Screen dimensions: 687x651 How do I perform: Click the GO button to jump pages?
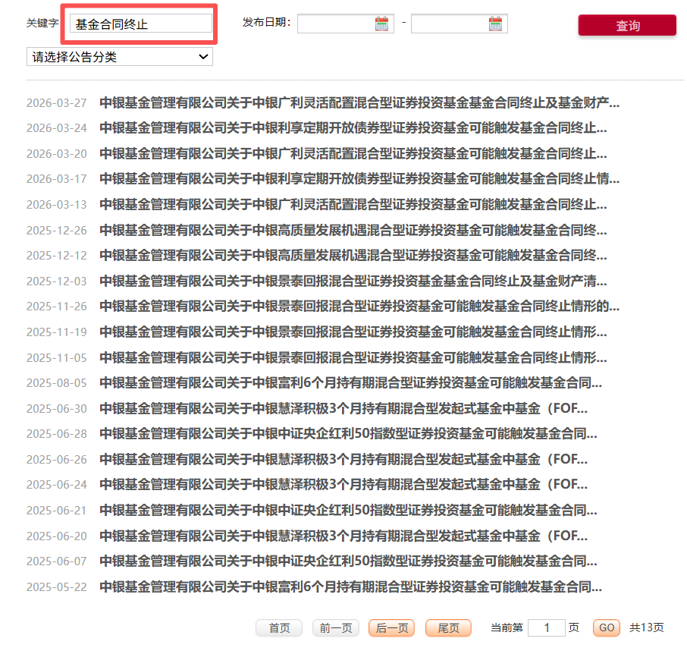click(606, 628)
